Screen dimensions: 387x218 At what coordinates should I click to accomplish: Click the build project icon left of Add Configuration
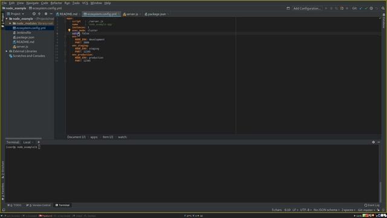(x=288, y=8)
